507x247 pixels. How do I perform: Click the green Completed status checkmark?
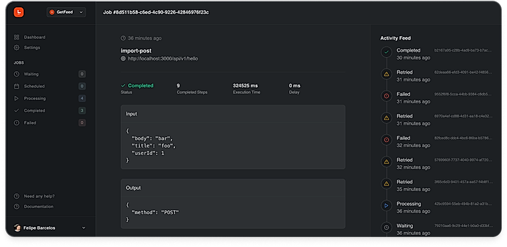click(x=123, y=85)
